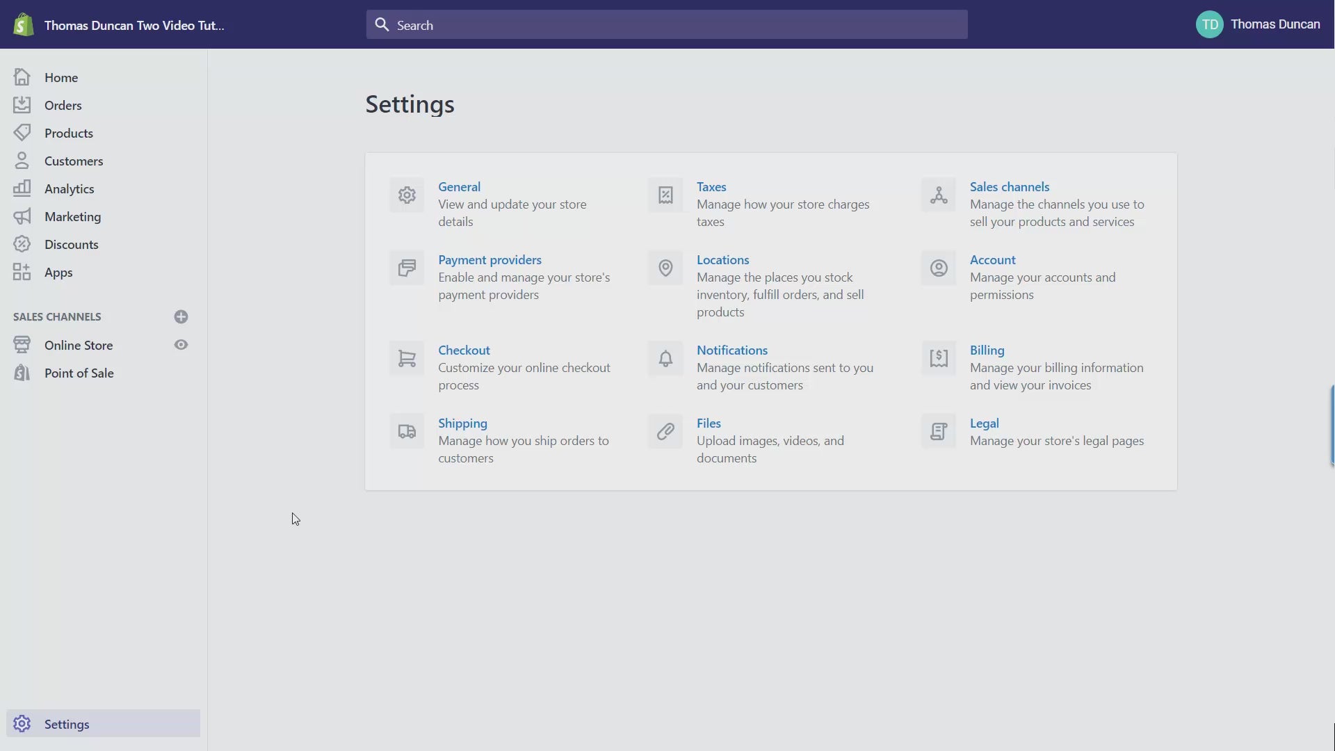The width and height of the screenshot is (1335, 751).
Task: Open the Checkout settings link
Action: (x=464, y=350)
